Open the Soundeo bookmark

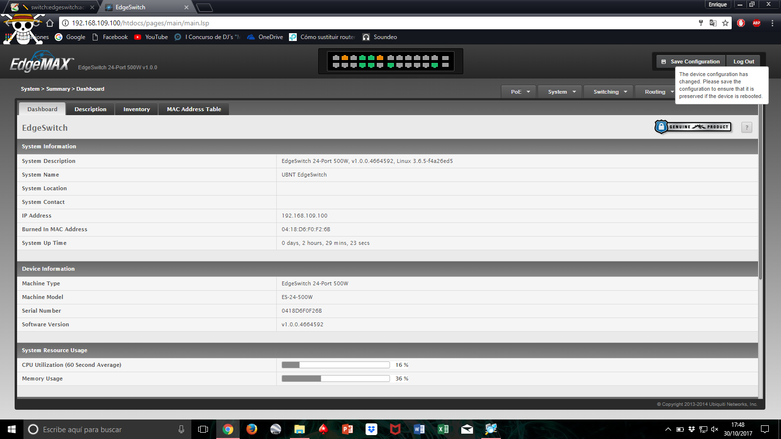[380, 37]
